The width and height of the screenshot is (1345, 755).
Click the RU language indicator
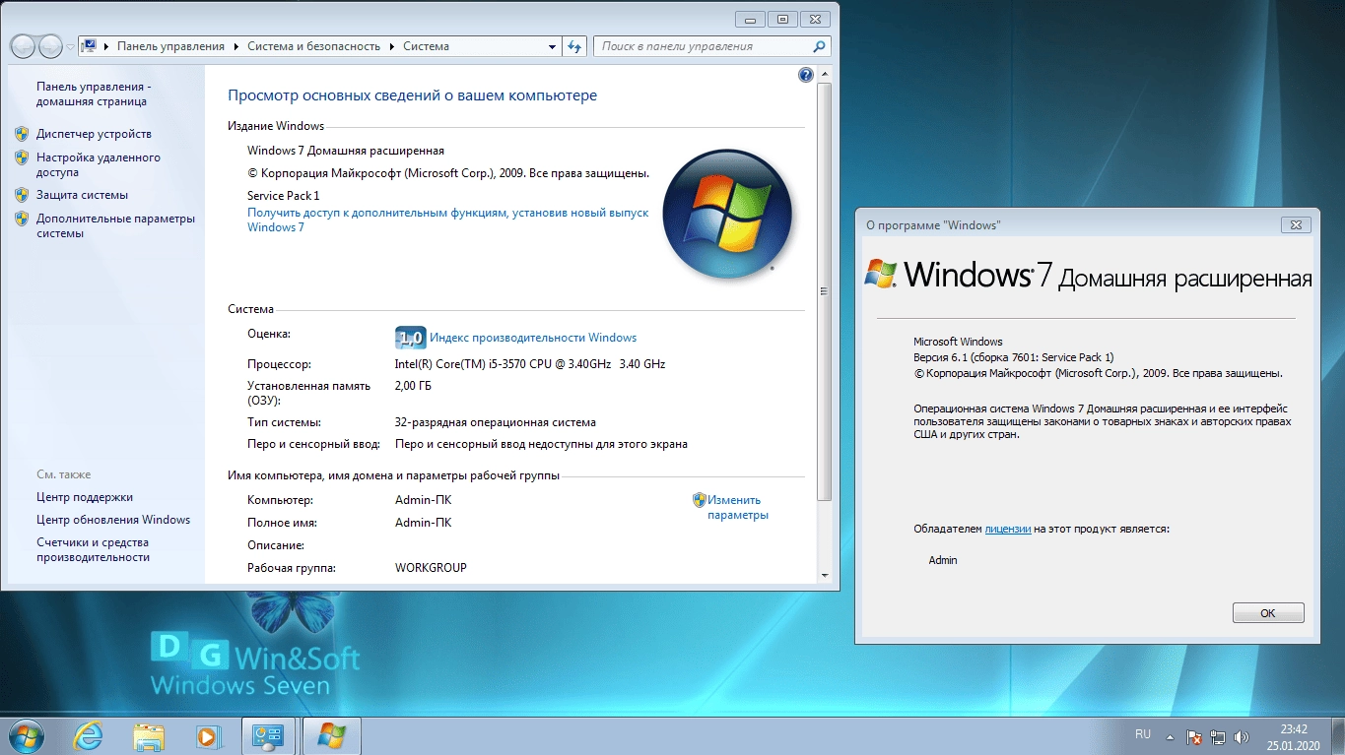pos(1143,734)
